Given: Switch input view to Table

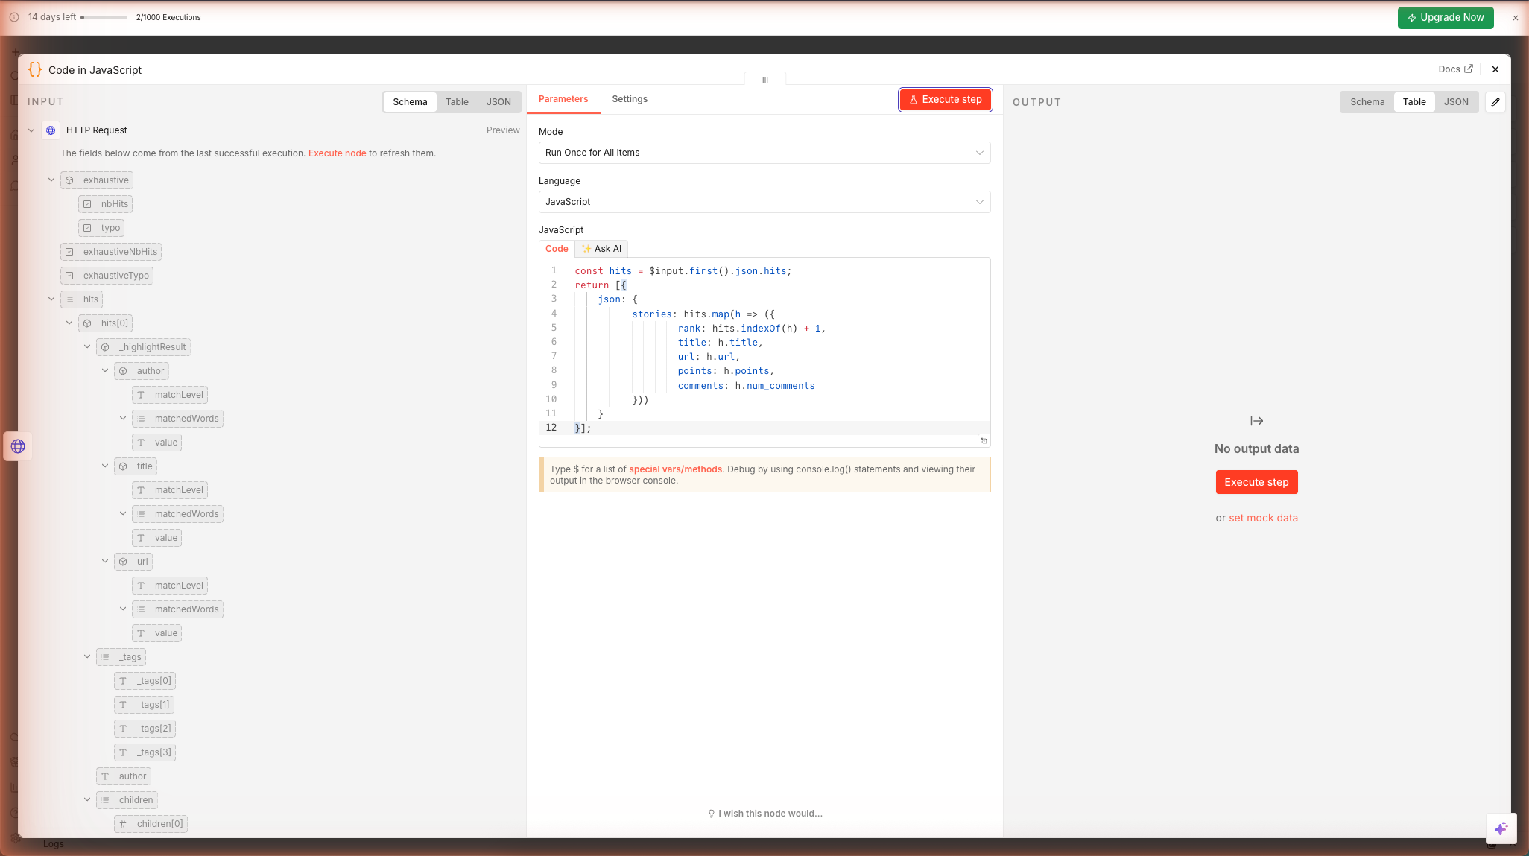Looking at the screenshot, I should 457,102.
